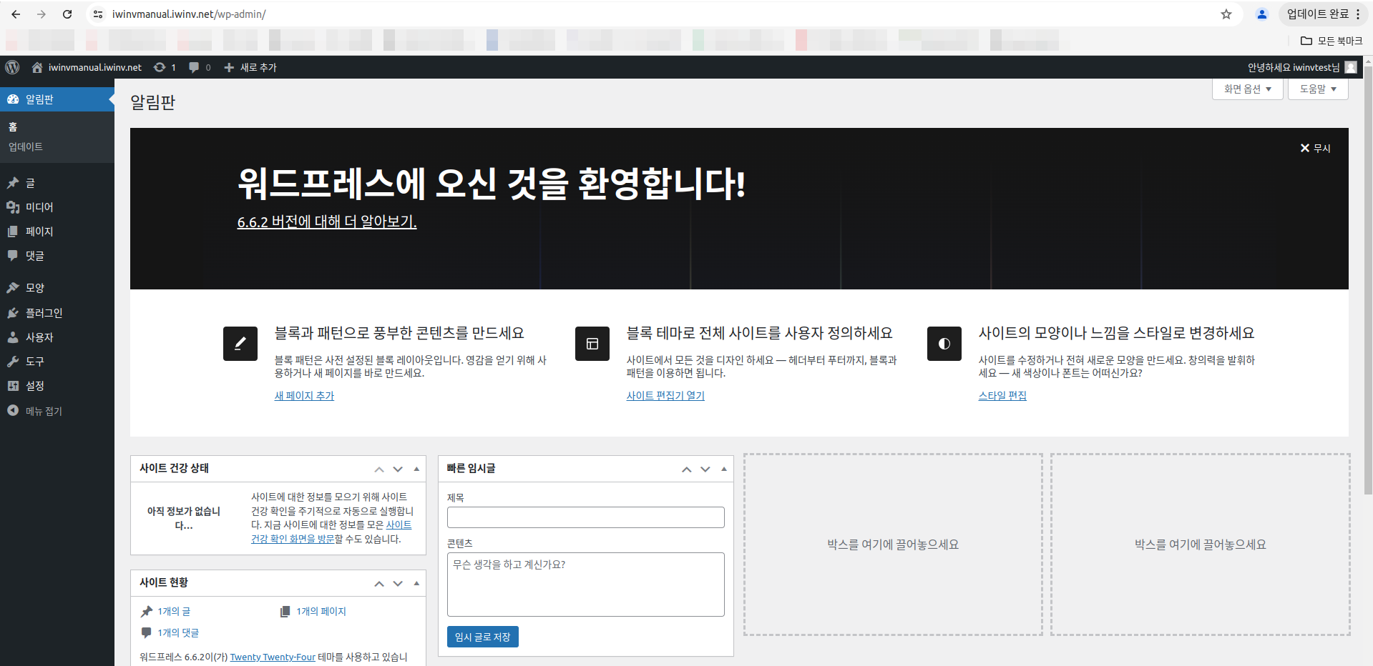Open comments bubble icon in admin bar
This screenshot has width=1373, height=666.
point(194,67)
